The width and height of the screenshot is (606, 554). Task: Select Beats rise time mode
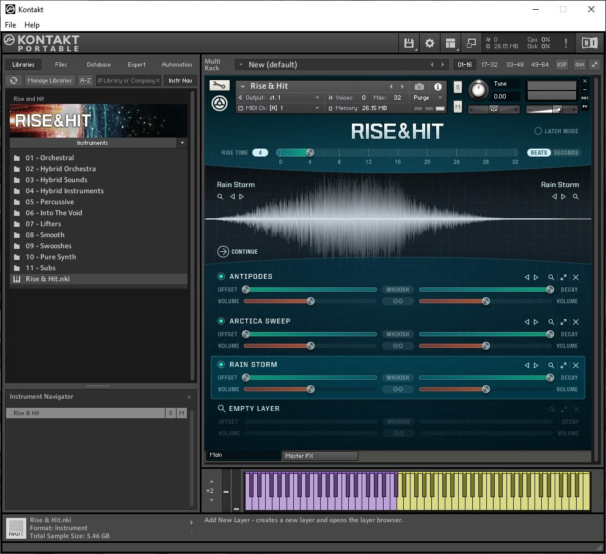click(x=539, y=152)
